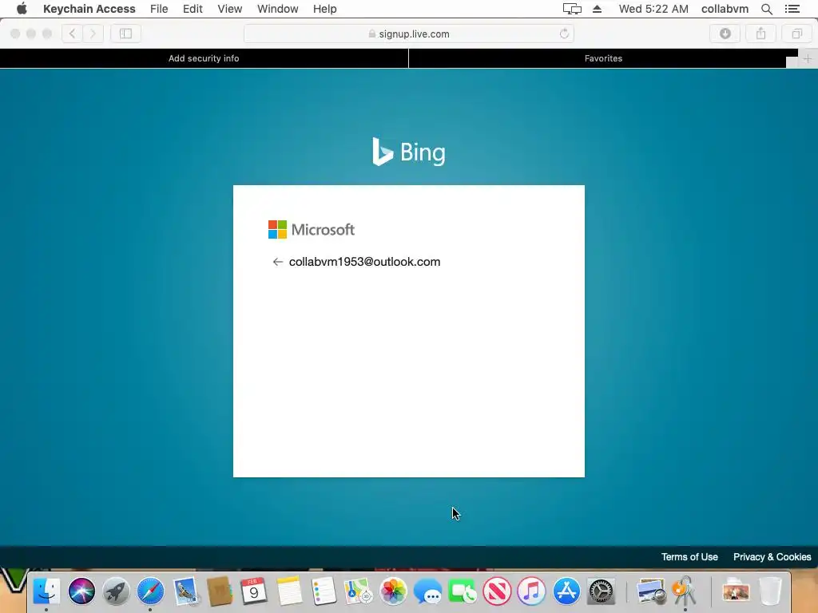818x613 pixels.
Task: Open Contacts book icon in Dock
Action: point(220,591)
